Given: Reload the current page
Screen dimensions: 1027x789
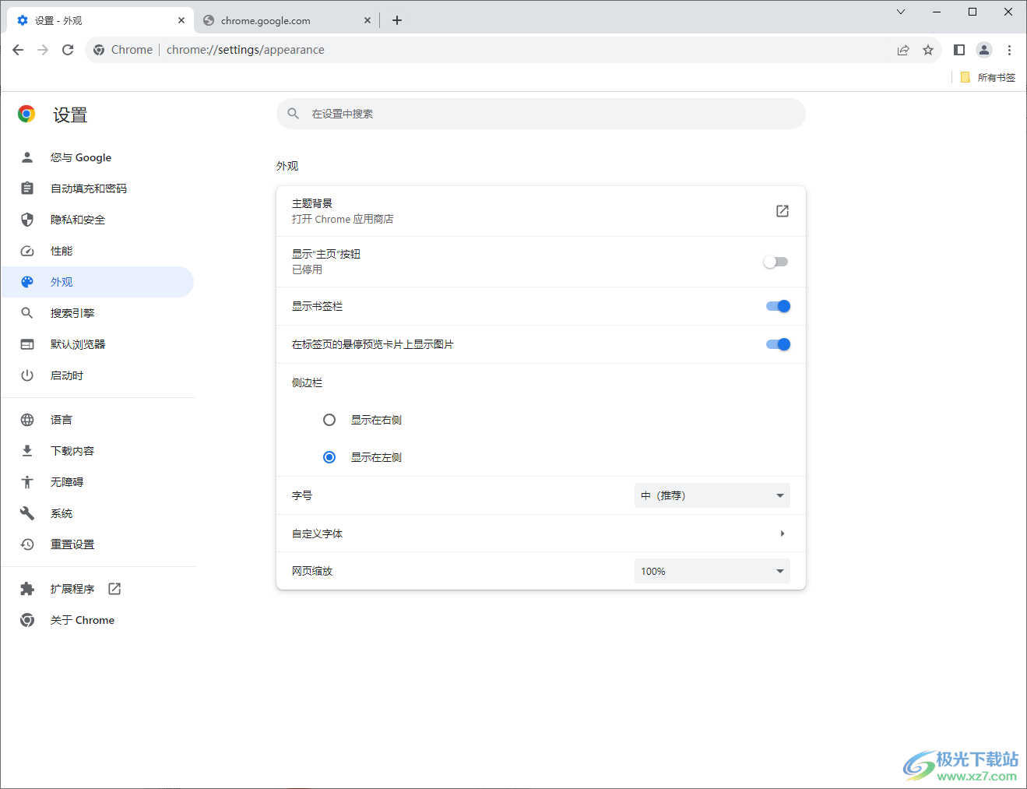Looking at the screenshot, I should [x=68, y=50].
